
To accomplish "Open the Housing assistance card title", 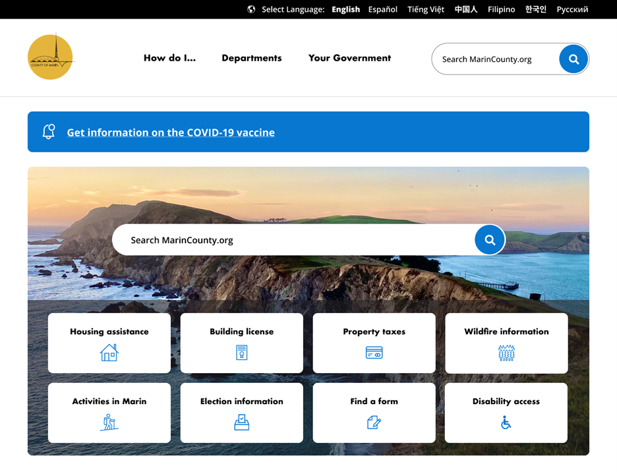I will coord(109,332).
